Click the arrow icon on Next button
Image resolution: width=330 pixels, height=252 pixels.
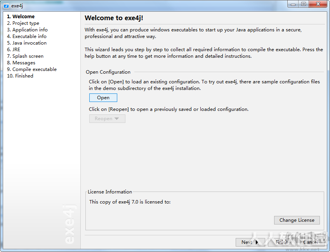tap(257, 242)
